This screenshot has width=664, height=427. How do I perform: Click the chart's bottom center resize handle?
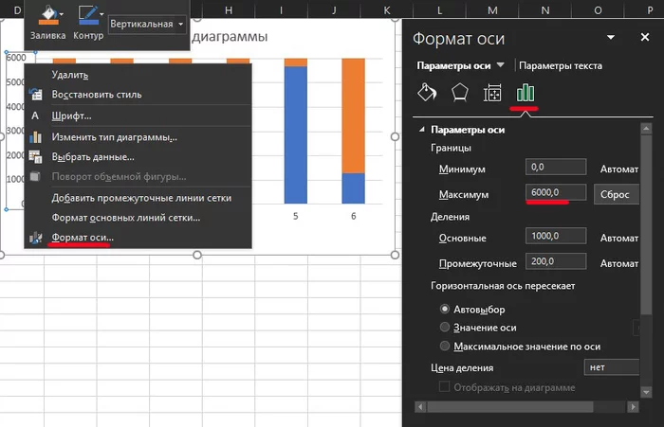[x=197, y=255]
